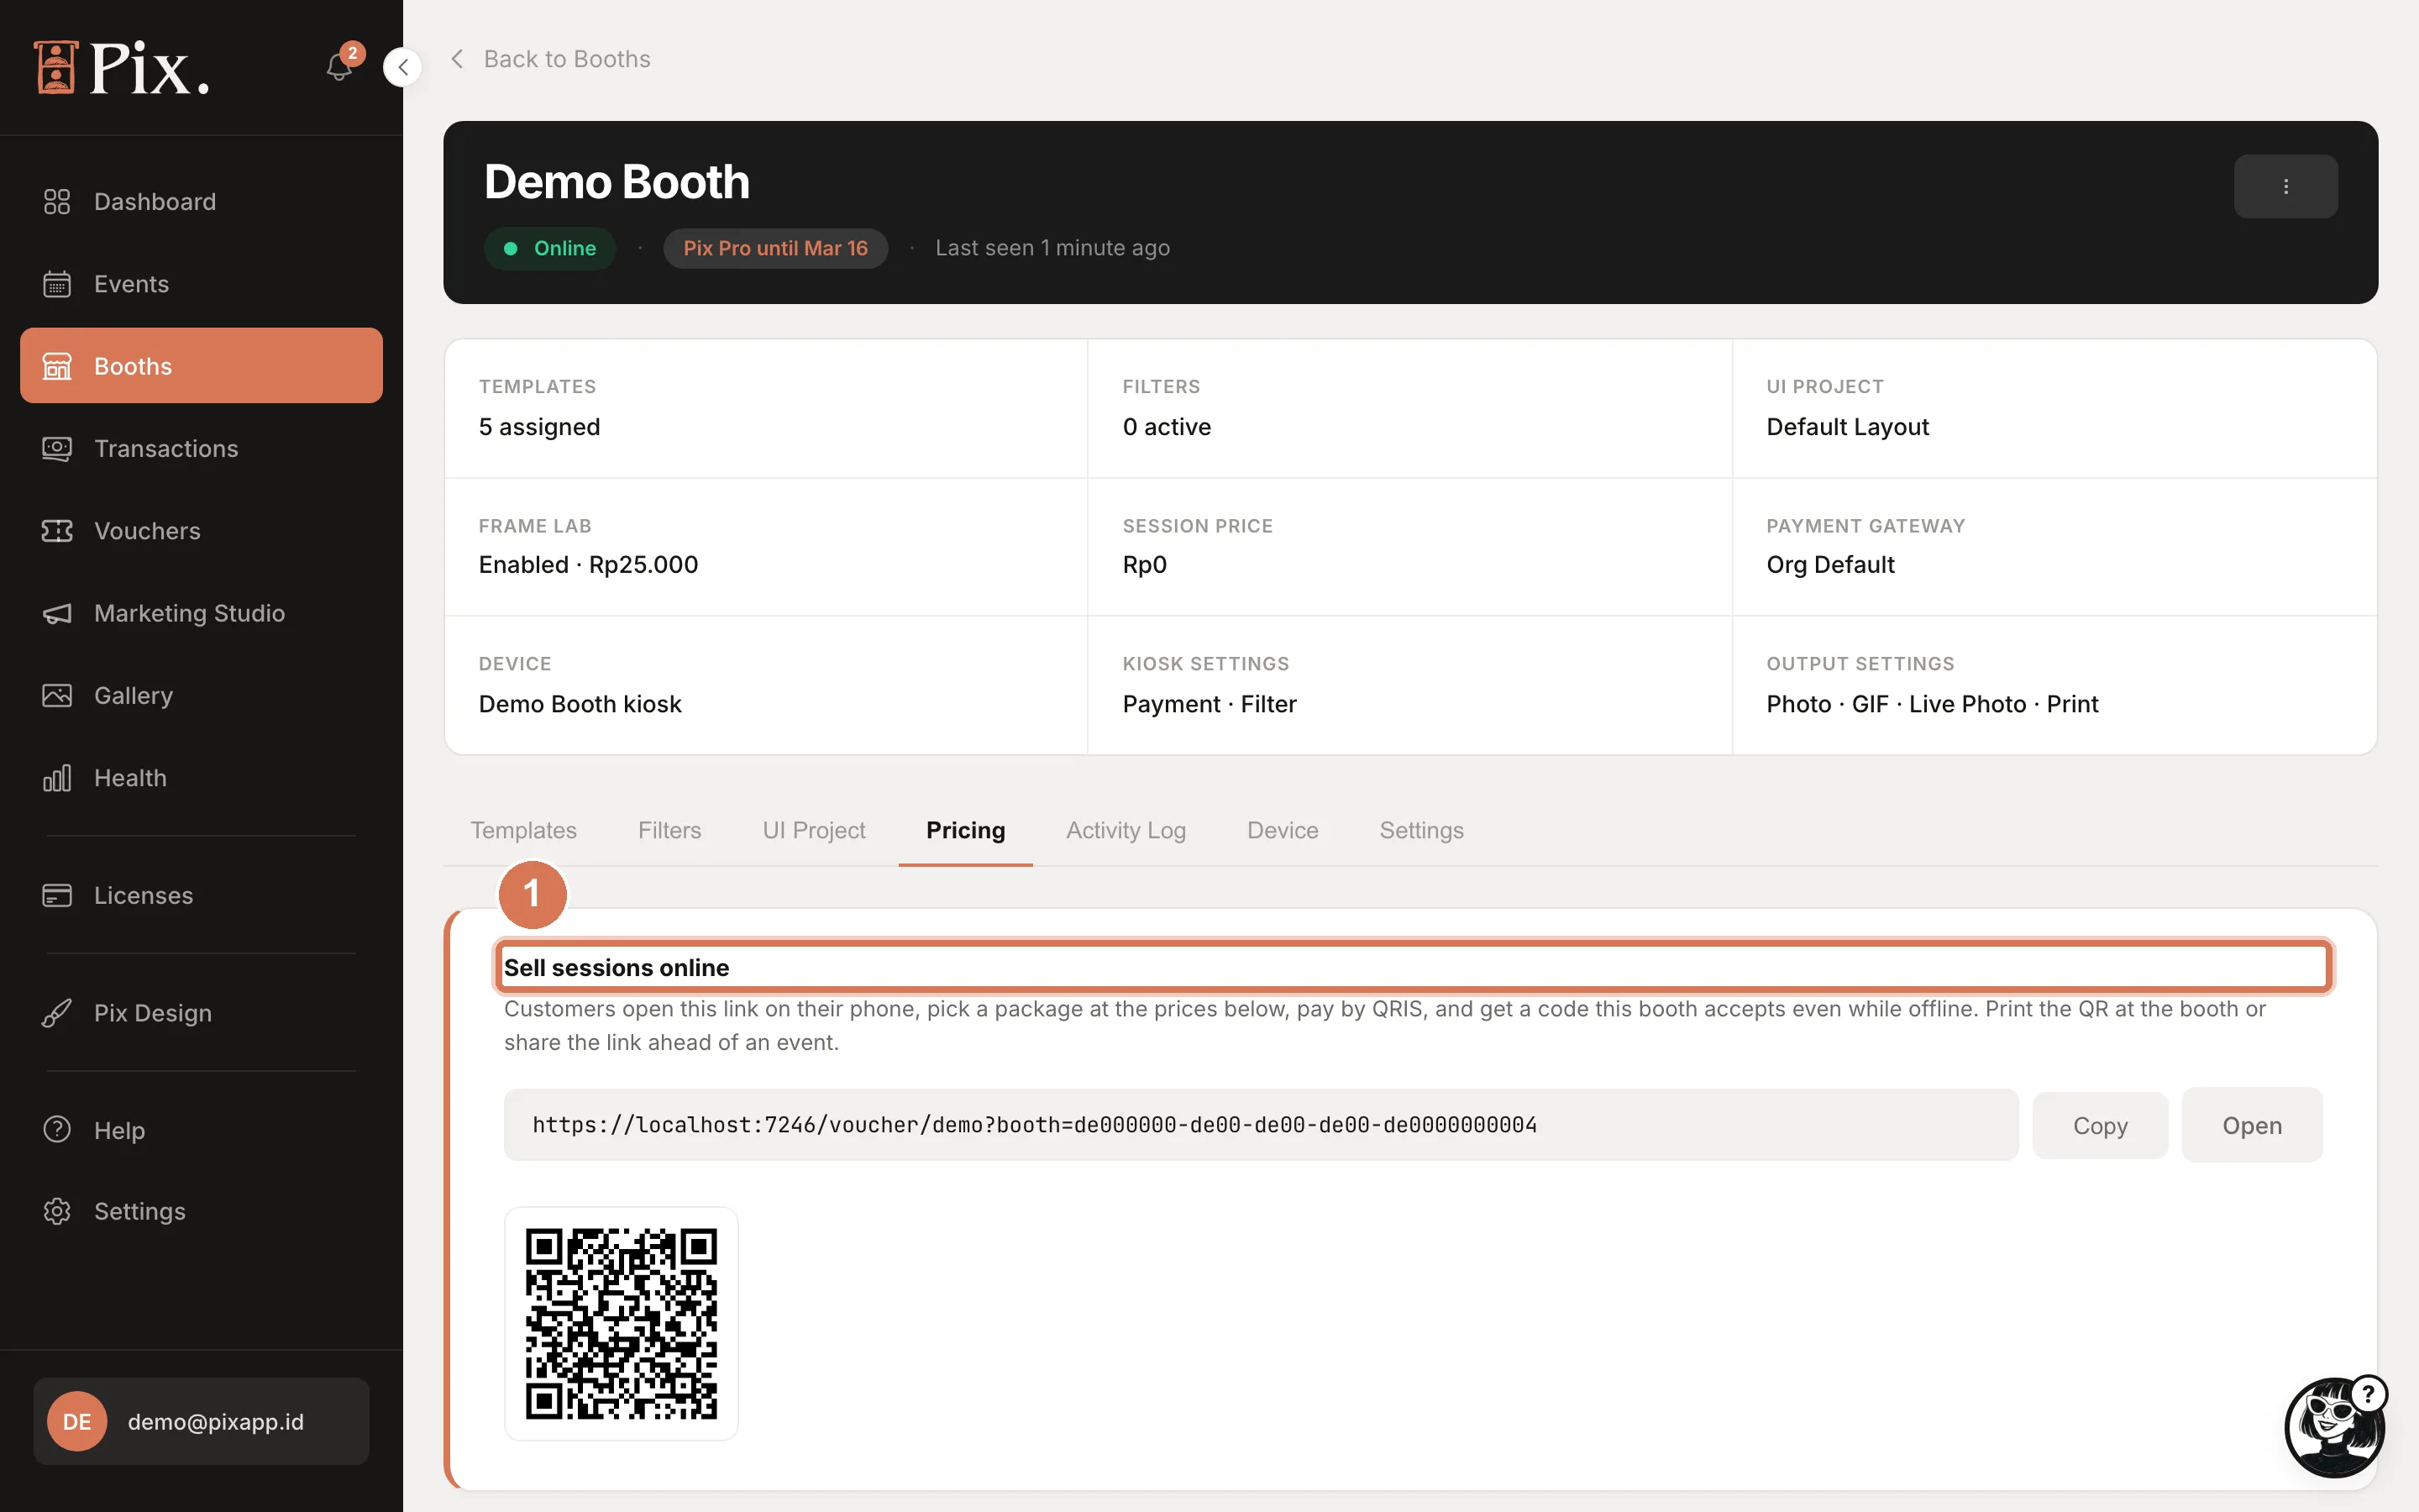Collapse the sidebar with the chevron button
The height and width of the screenshot is (1512, 2419).
(x=403, y=67)
